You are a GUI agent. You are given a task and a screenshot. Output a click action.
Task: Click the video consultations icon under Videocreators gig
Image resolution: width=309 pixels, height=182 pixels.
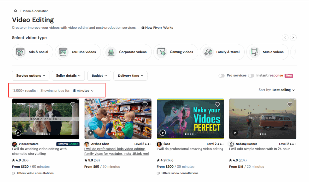[13, 173]
